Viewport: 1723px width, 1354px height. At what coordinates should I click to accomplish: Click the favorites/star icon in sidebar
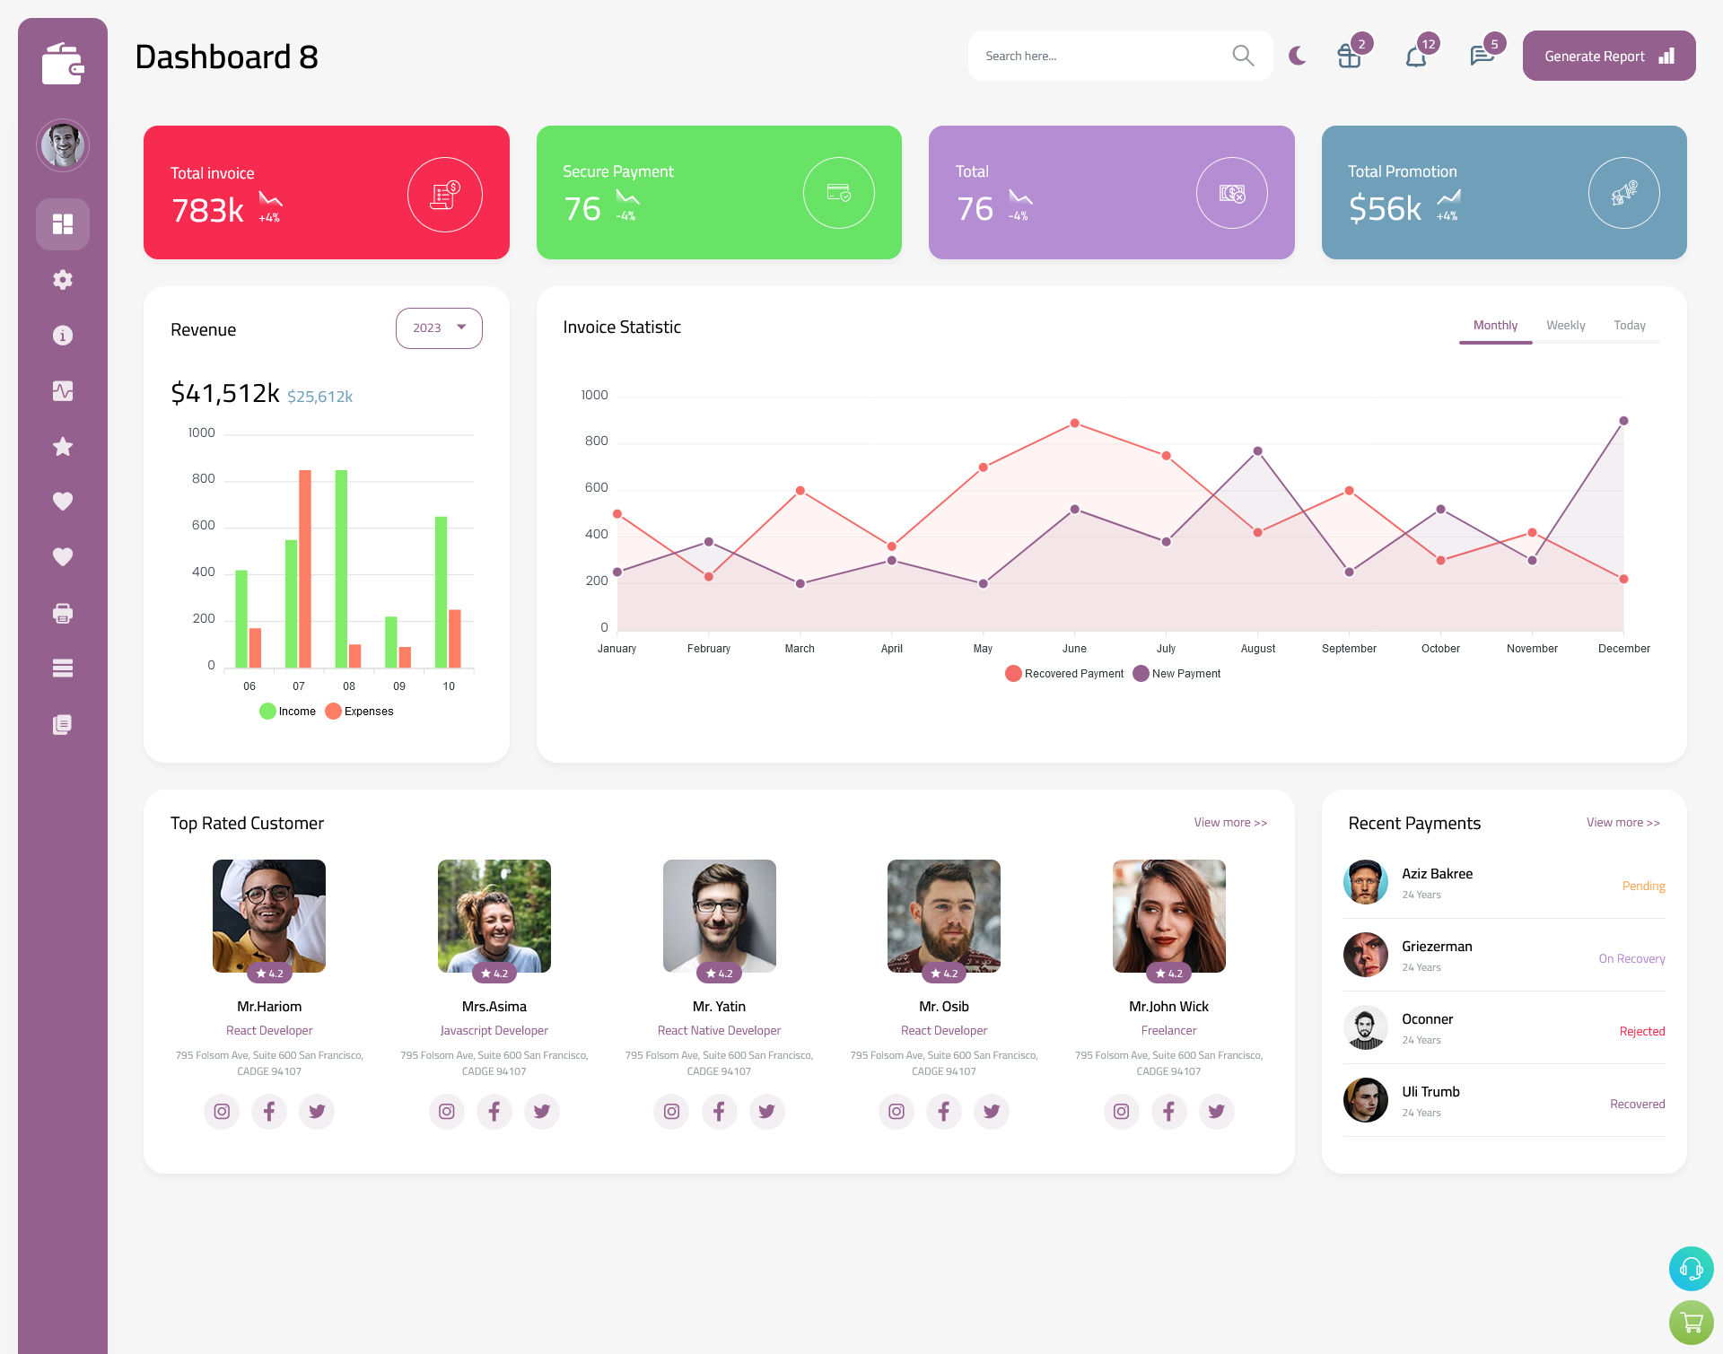(62, 446)
